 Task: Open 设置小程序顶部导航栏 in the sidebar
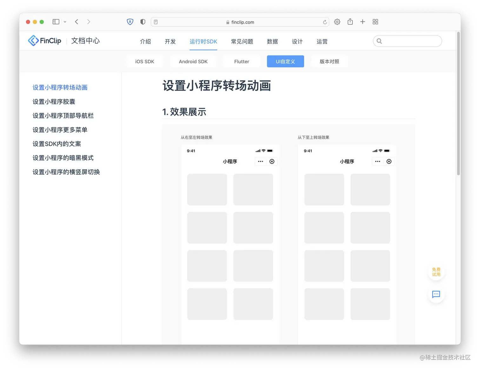coord(63,116)
